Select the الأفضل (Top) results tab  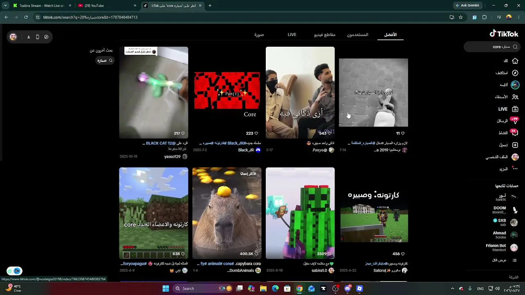pyautogui.click(x=390, y=35)
